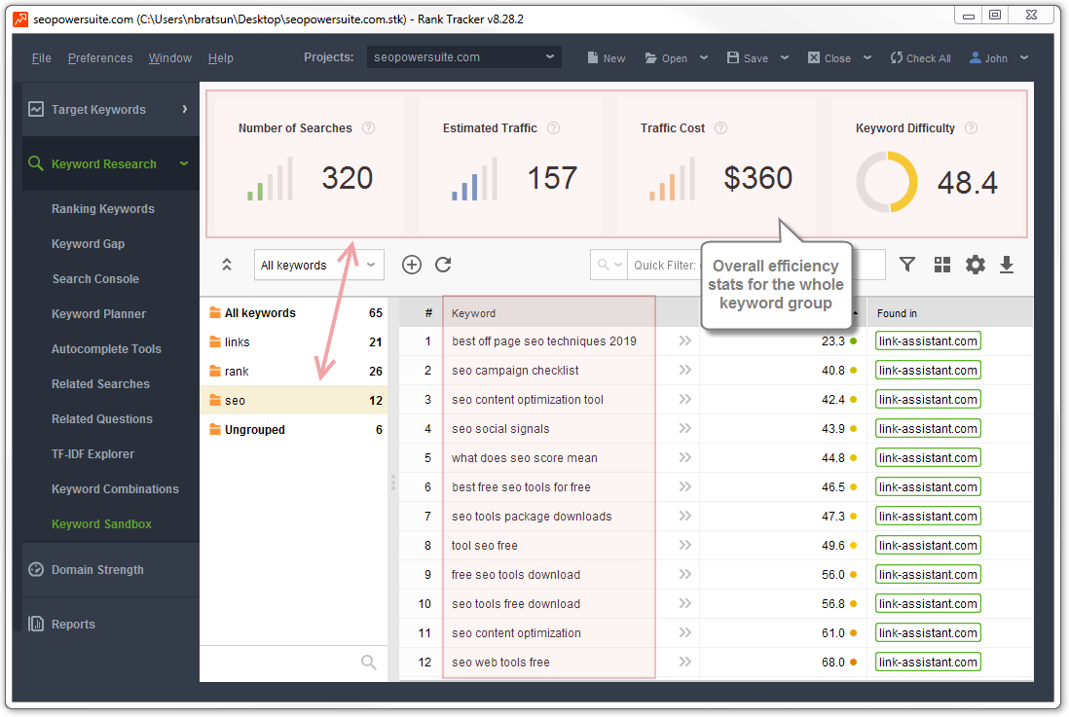Expand Target Keywords with chevron arrow
Viewport: 1069px width, 717px height.
click(x=185, y=109)
